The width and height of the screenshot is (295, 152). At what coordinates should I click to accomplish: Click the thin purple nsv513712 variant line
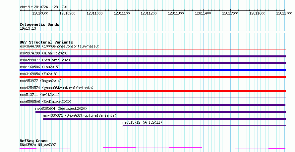pos(204,125)
